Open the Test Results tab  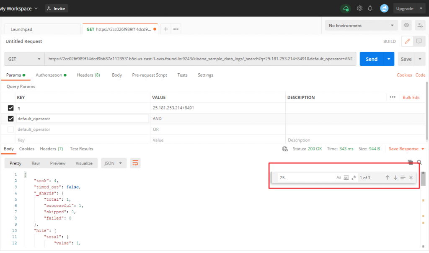(x=82, y=149)
